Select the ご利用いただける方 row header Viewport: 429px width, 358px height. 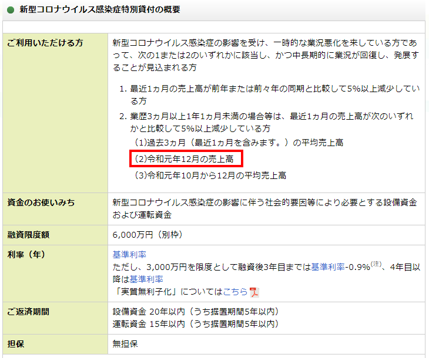55,113
